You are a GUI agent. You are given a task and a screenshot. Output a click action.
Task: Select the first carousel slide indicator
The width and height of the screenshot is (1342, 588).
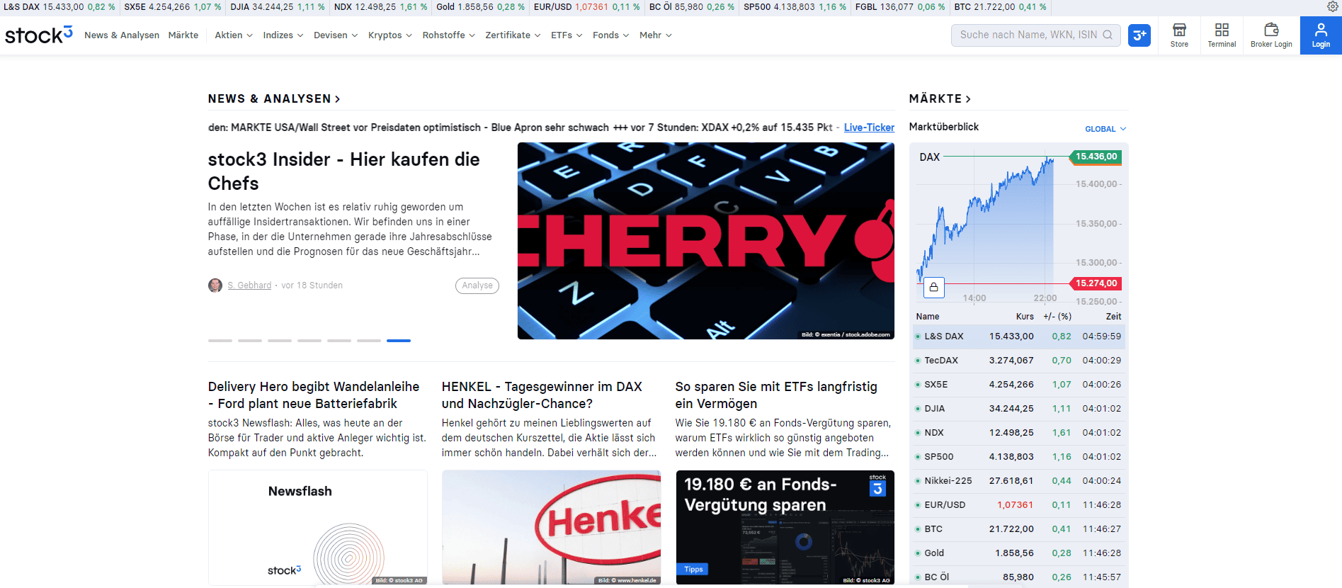pyautogui.click(x=220, y=341)
